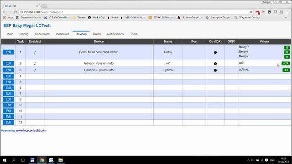Viewport: 292px width, 164px height.
Task: Click Edit for empty task 7
Action: point(8,93)
